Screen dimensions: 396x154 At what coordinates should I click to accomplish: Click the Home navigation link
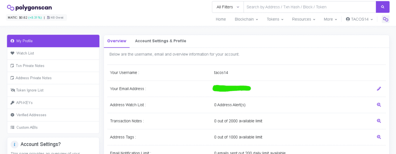pyautogui.click(x=221, y=19)
